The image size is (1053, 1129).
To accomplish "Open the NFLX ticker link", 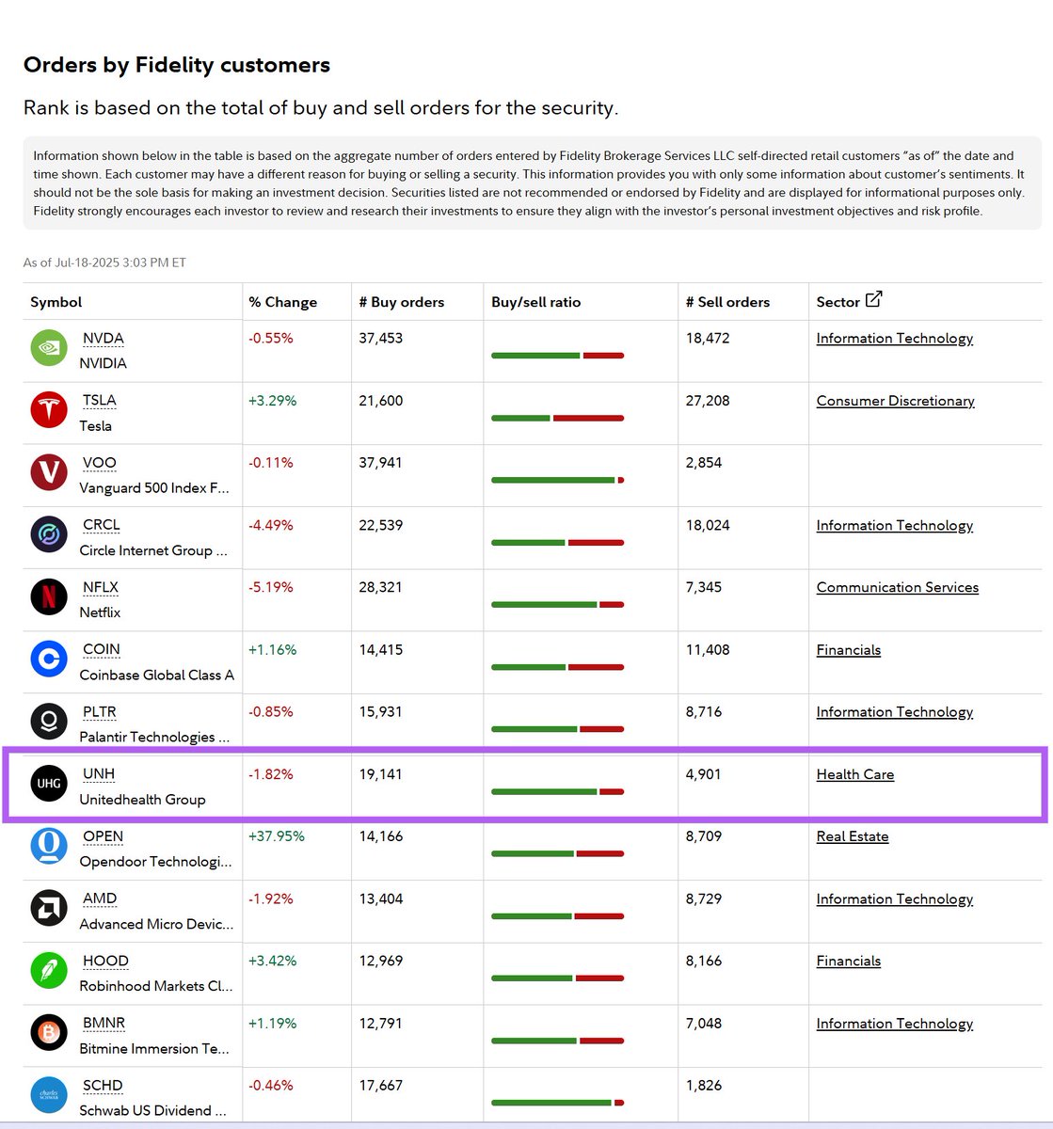I will (x=101, y=587).
